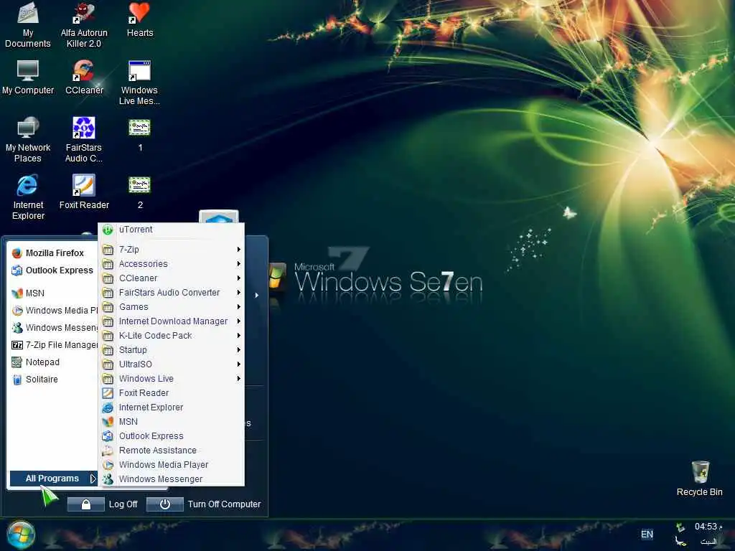
Task: Click All Programs button
Action: tap(53, 479)
